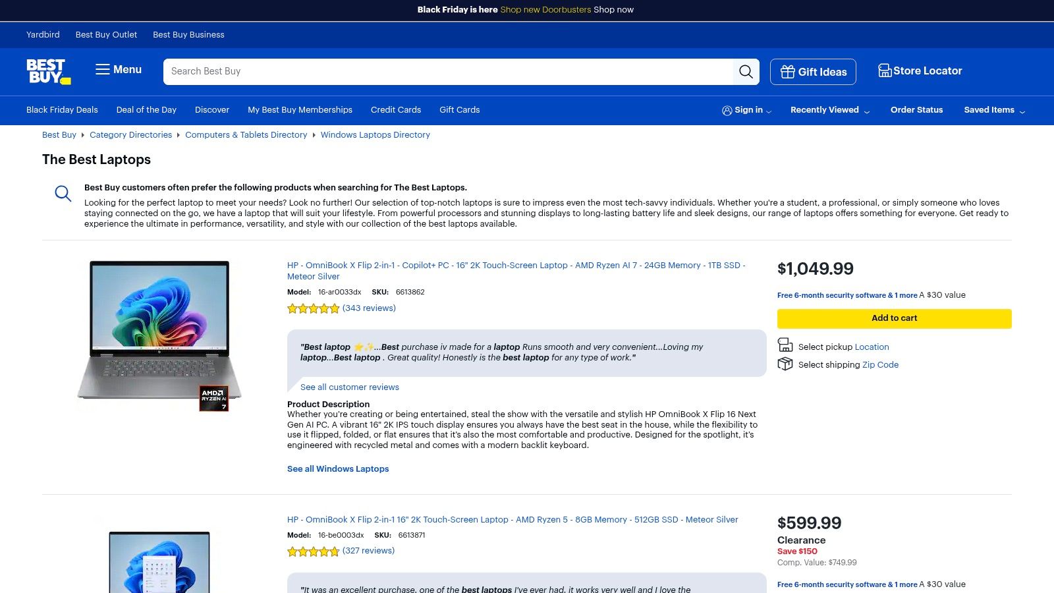Click the magnifying glass beside the intro text
The image size is (1054, 593).
63,193
